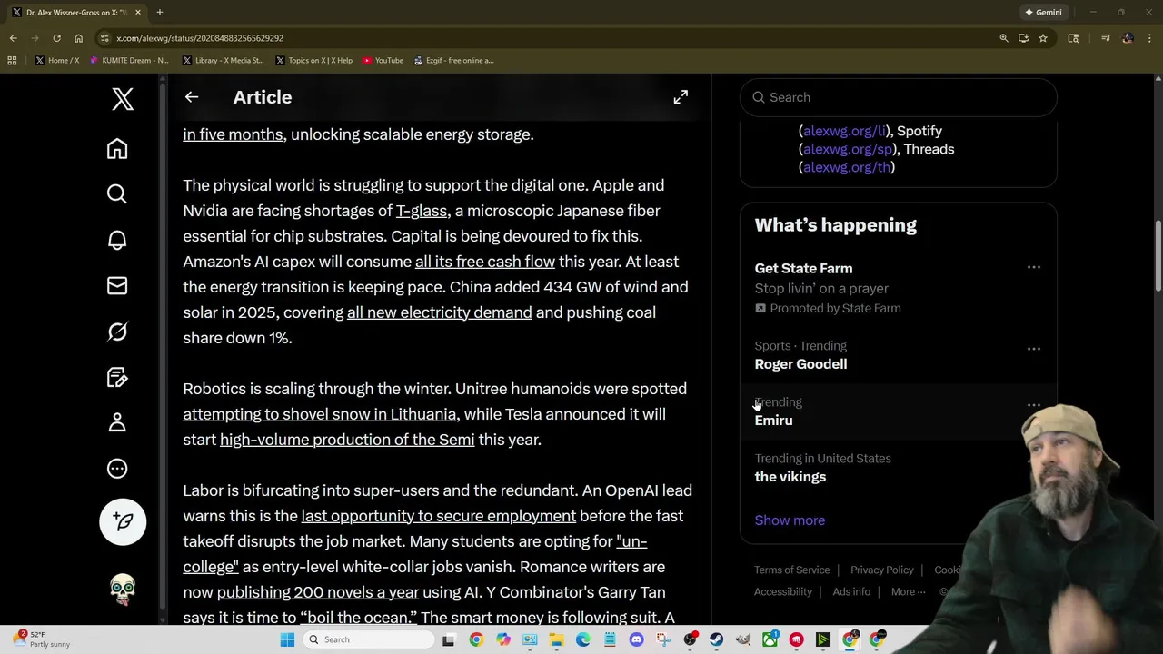Open browser zoom magnifier icon in address bar
This screenshot has height=654, width=1163.
click(1004, 38)
